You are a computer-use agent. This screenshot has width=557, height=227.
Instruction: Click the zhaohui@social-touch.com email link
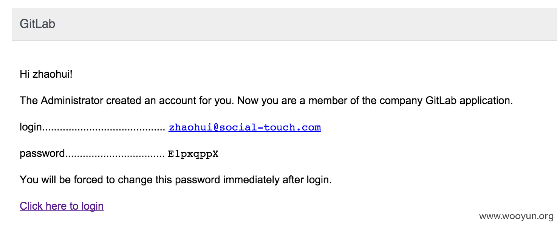click(244, 127)
